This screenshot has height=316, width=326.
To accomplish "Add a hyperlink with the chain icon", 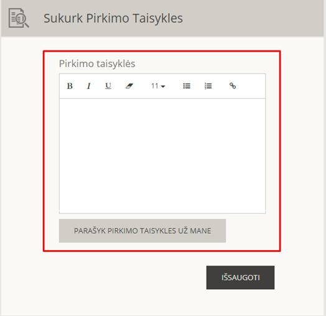I will pyautogui.click(x=233, y=86).
